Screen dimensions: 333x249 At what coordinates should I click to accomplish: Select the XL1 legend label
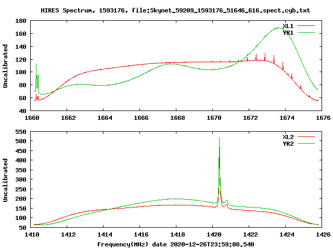pos(288,26)
